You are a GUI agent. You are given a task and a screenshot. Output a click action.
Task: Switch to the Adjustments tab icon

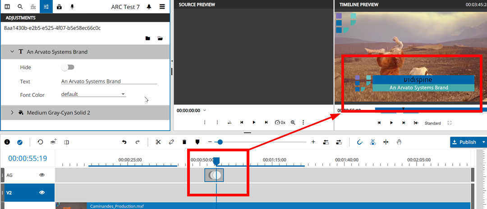coord(46,7)
